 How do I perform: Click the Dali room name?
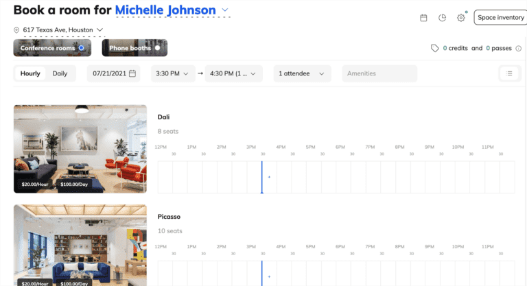coord(163,117)
